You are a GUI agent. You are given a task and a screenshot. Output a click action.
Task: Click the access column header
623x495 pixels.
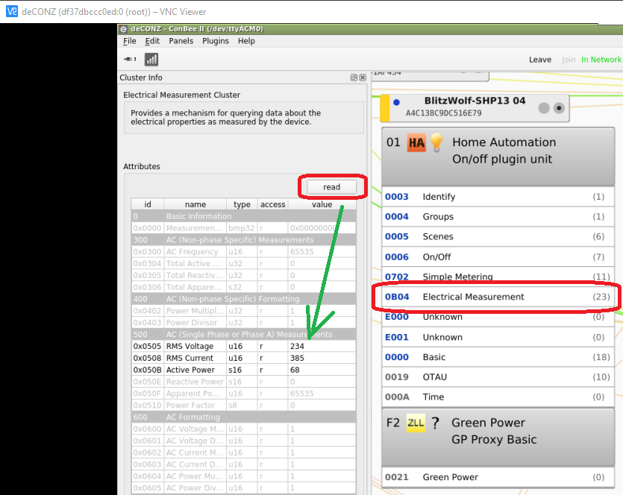(272, 204)
